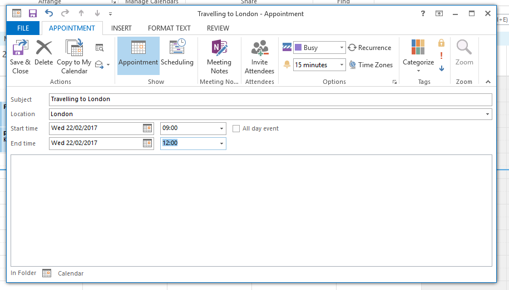Switch to the INSERT tab
The image size is (509, 290).
(121, 28)
